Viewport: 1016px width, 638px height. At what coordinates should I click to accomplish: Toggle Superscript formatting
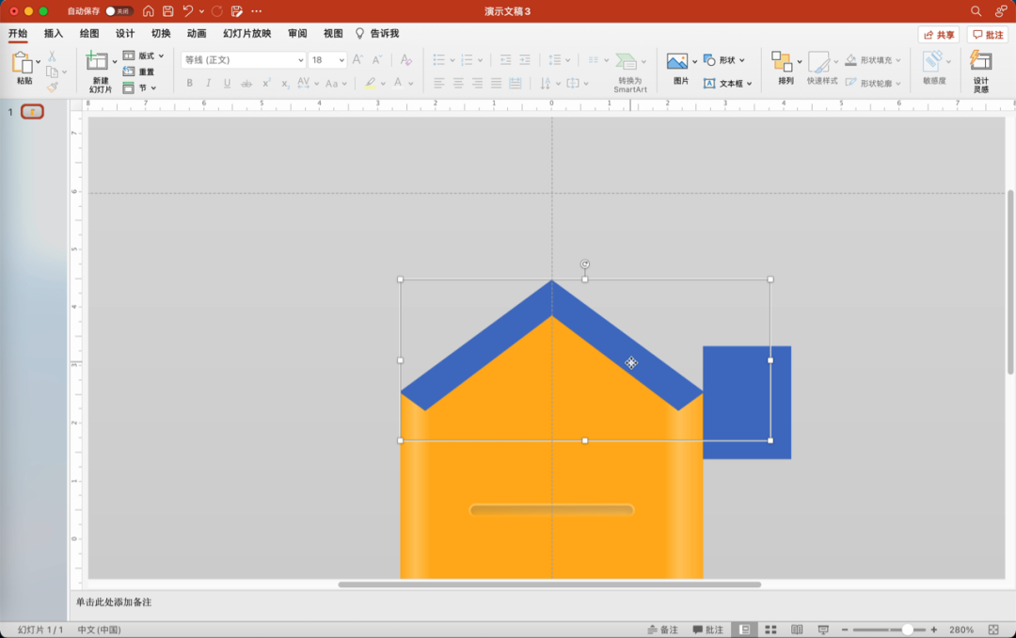coord(265,83)
